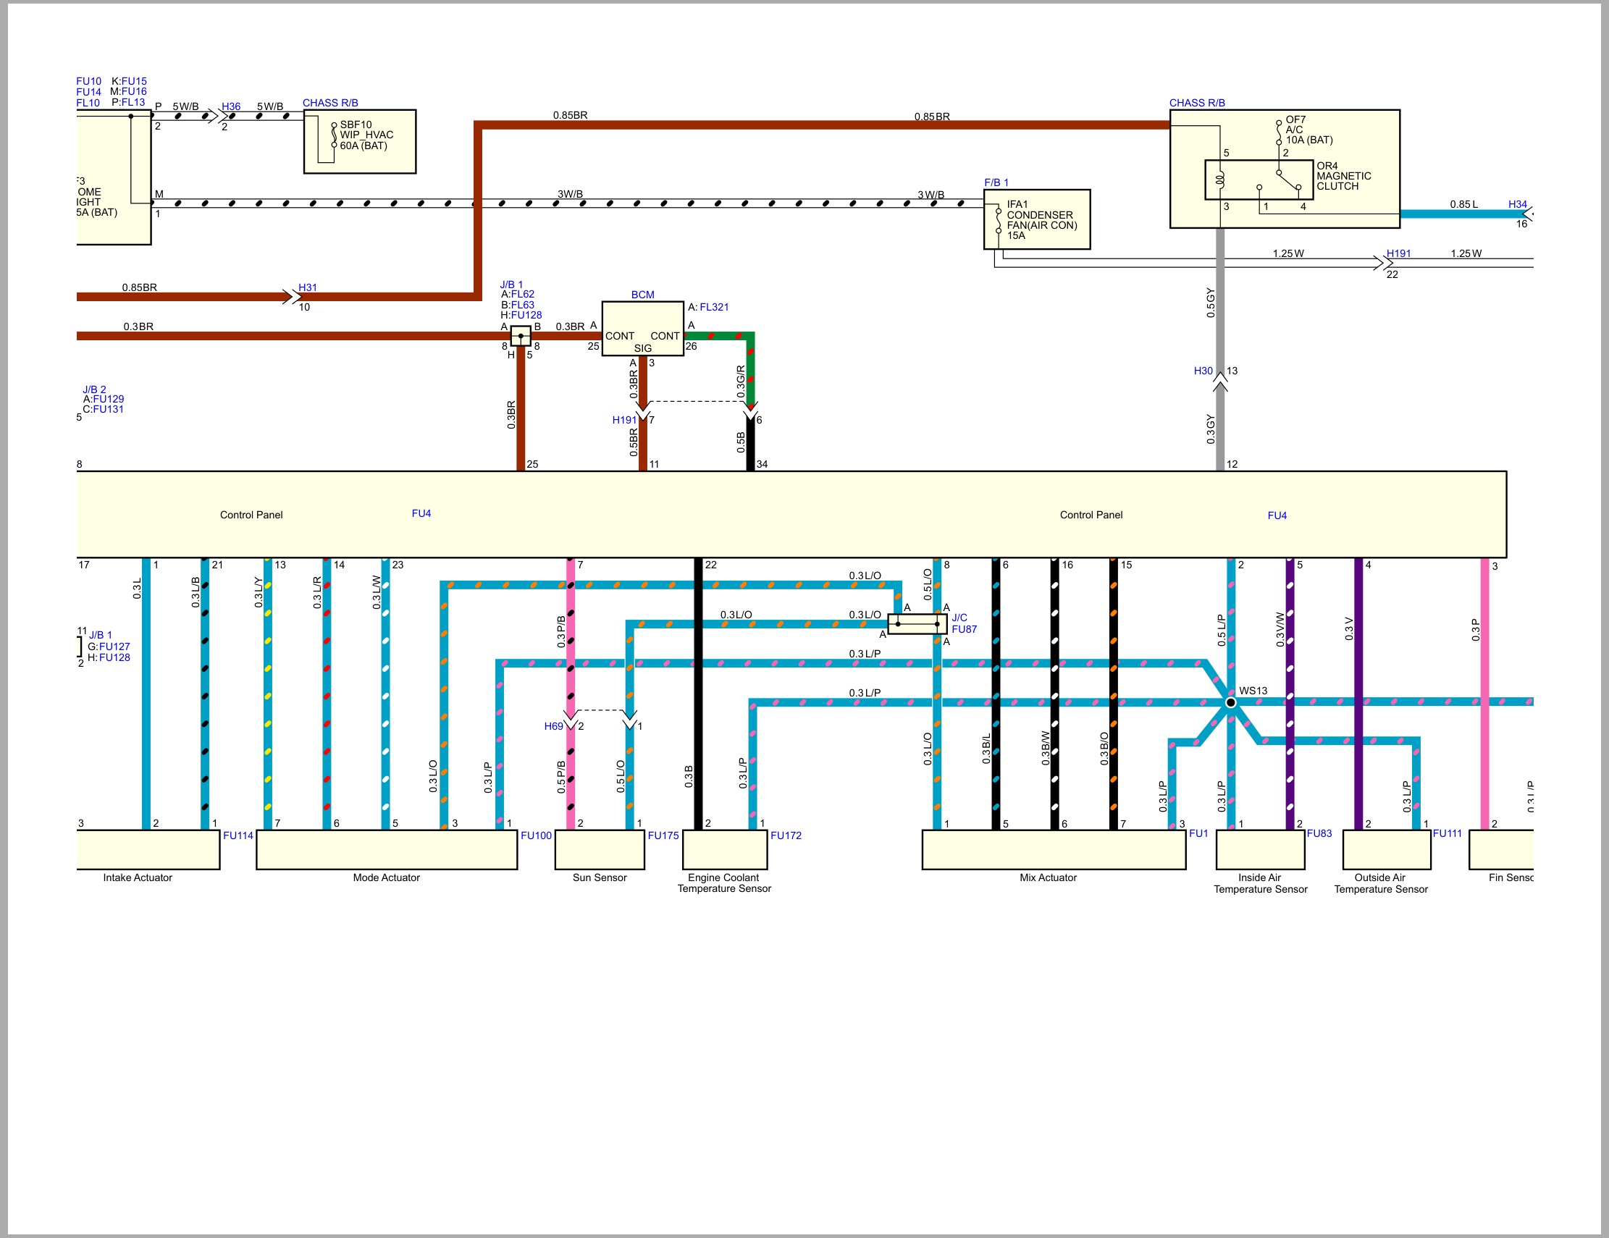Select the FL63 connector reference
Viewport: 1609px width, 1238px height.
pos(522,305)
